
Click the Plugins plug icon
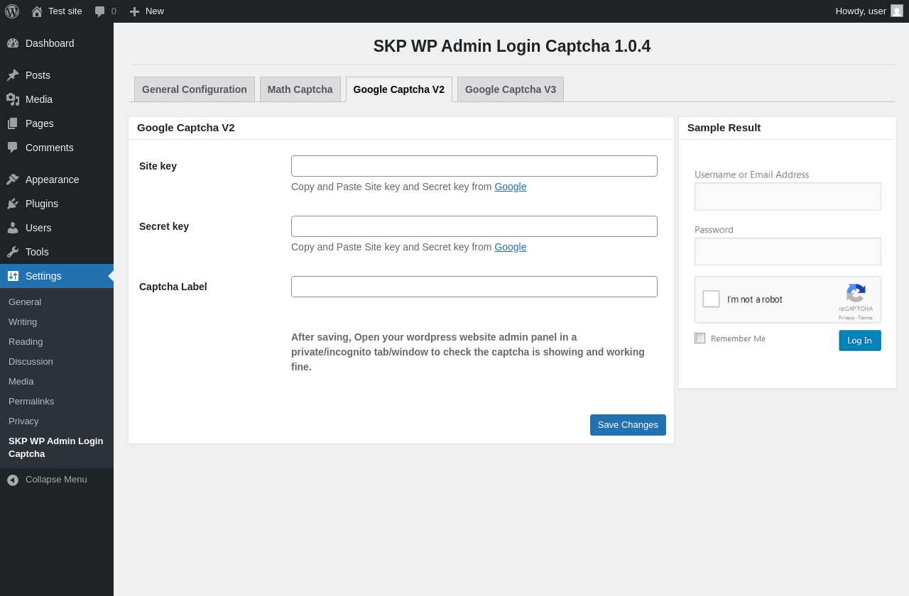pyautogui.click(x=13, y=204)
